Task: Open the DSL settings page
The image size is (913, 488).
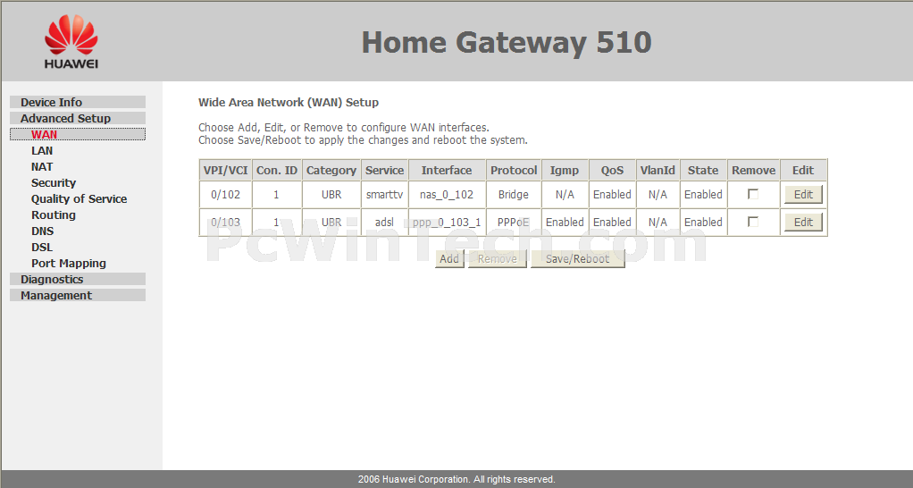Action: pyautogui.click(x=42, y=248)
